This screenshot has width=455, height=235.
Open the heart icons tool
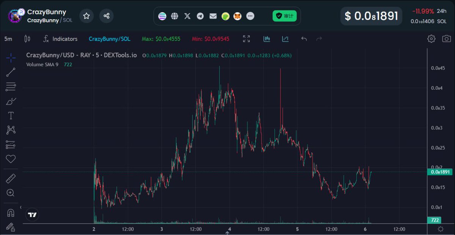pos(11,159)
